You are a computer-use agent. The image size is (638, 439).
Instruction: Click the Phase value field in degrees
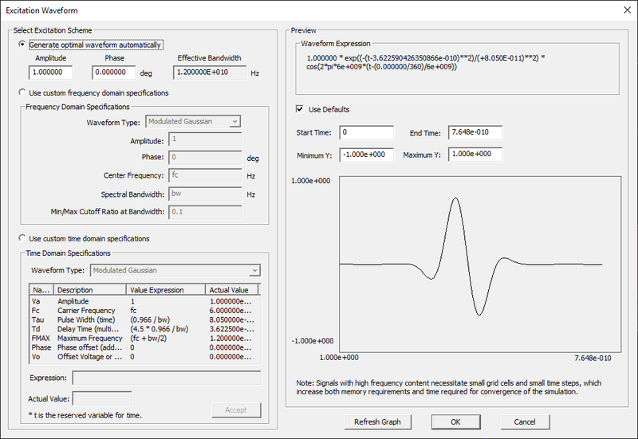115,73
